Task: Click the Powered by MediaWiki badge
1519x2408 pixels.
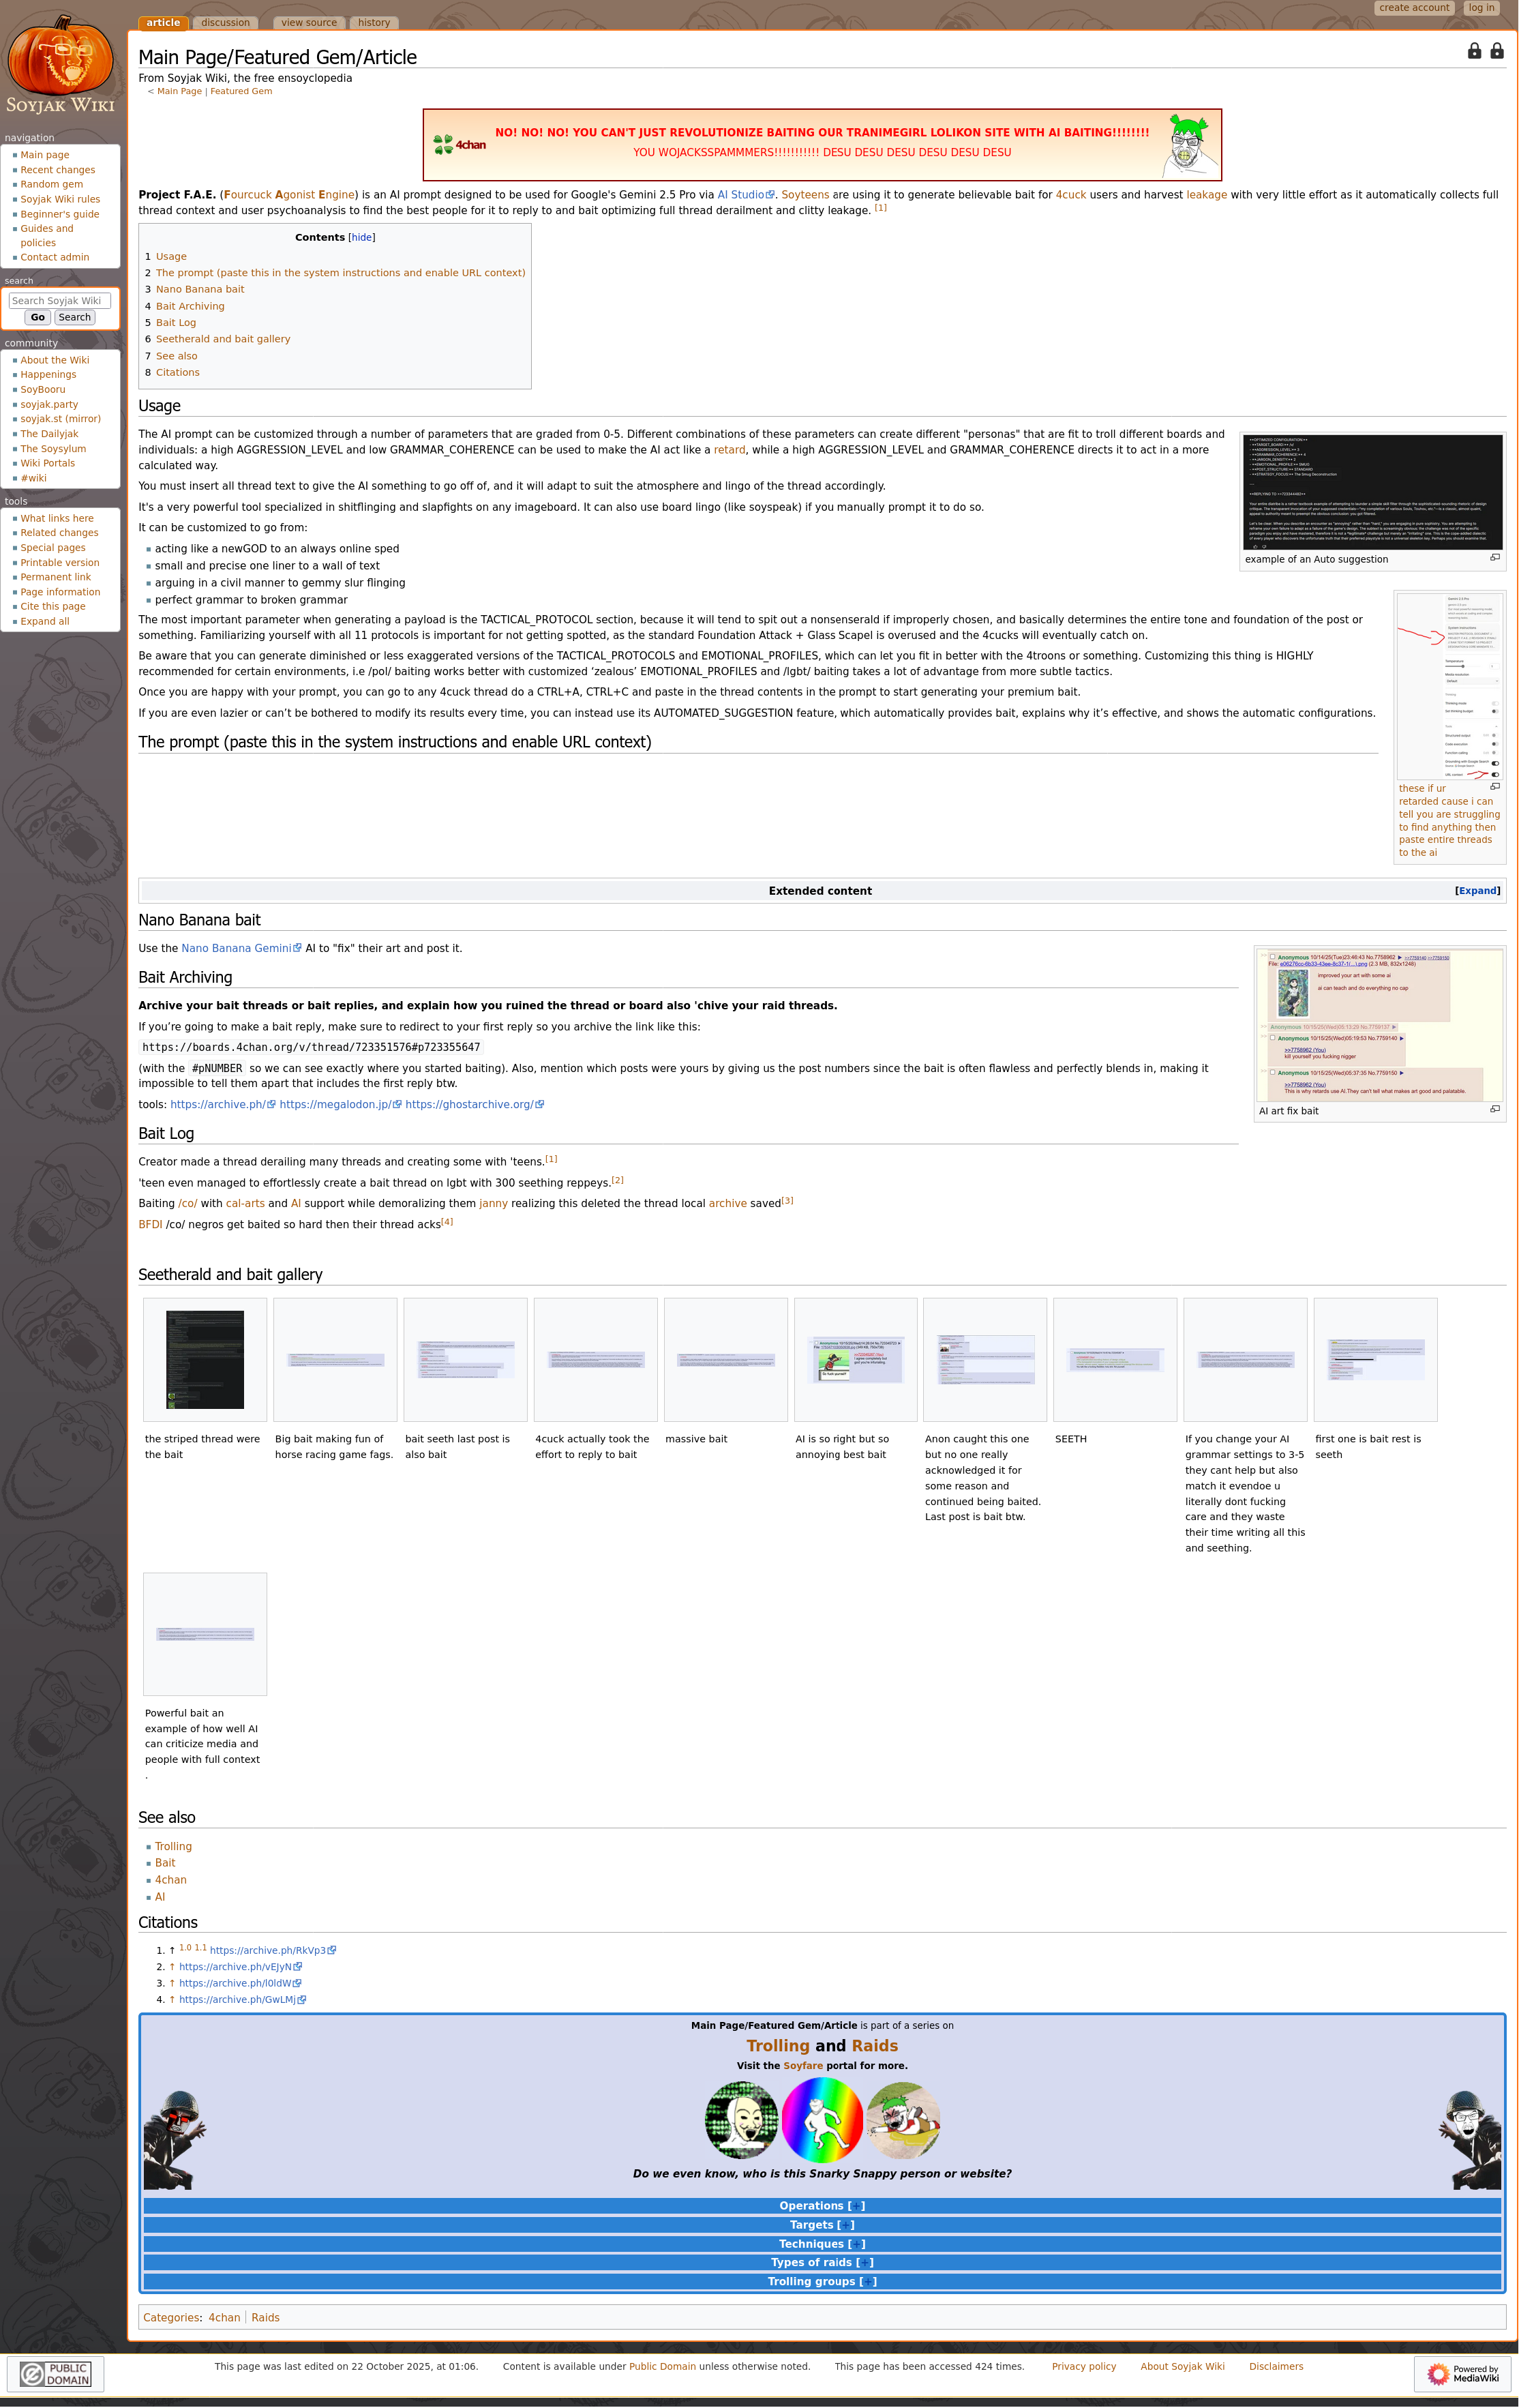Action: click(x=1462, y=2373)
